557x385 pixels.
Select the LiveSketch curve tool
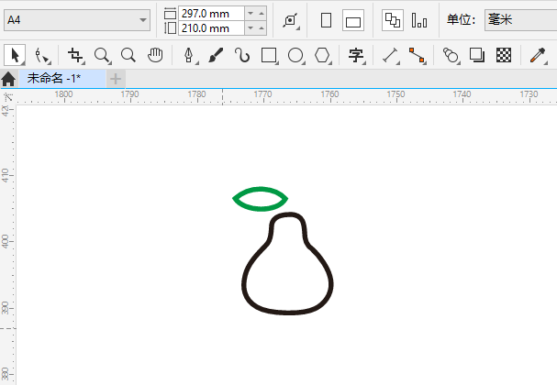[242, 55]
